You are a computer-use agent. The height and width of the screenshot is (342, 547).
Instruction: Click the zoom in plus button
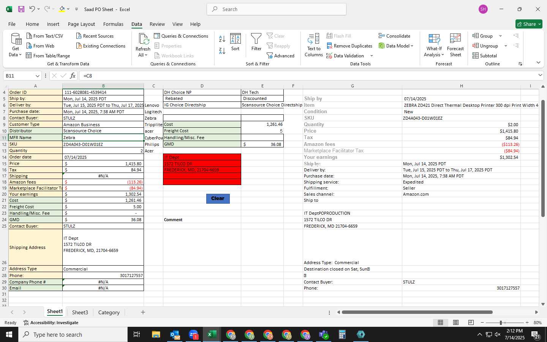click(x=527, y=323)
